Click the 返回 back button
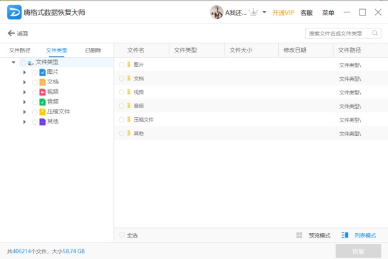Screen dimensions: 388x259 pos(18,34)
